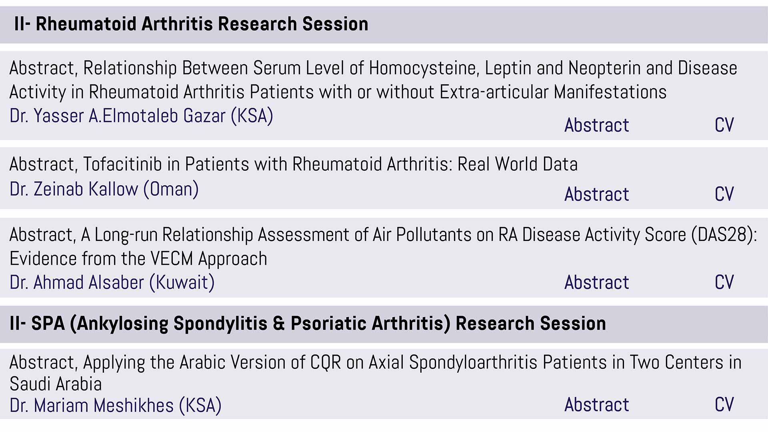This screenshot has height=432, width=768.
Task: Click the Arabic Version of CQR abstract title
Action: (376, 373)
